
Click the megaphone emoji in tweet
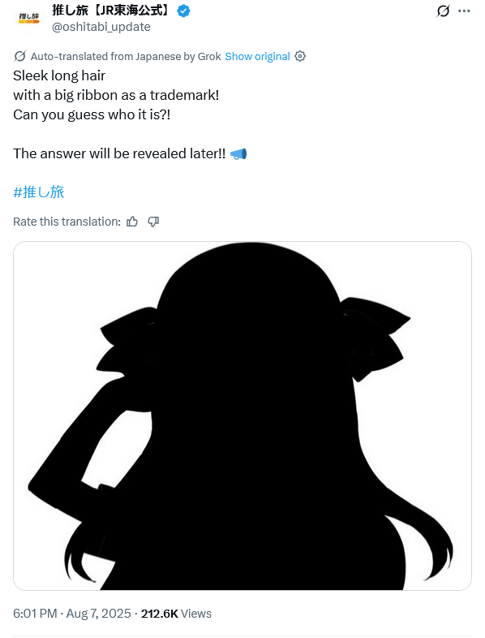238,153
